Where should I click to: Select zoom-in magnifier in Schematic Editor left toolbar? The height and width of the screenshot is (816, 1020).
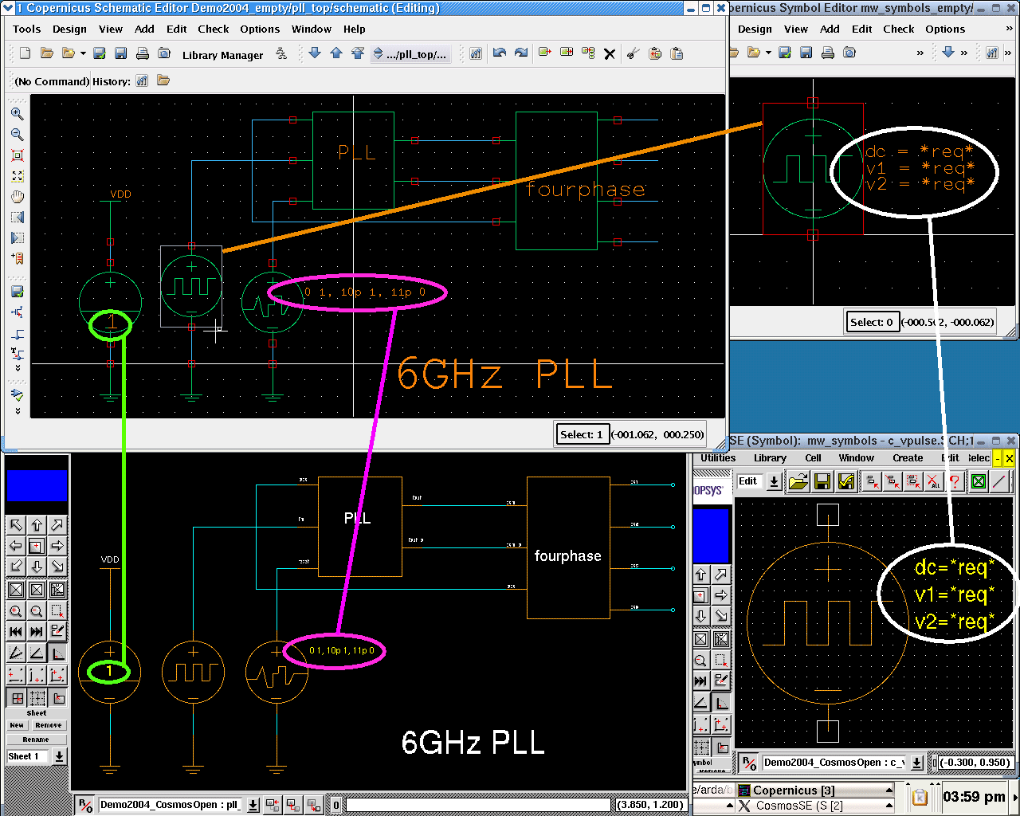[x=17, y=114]
